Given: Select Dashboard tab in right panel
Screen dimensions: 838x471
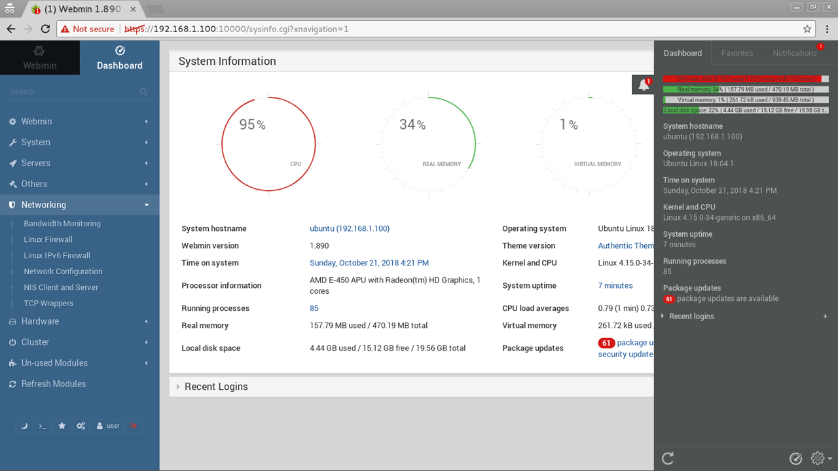Looking at the screenshot, I should click(683, 53).
